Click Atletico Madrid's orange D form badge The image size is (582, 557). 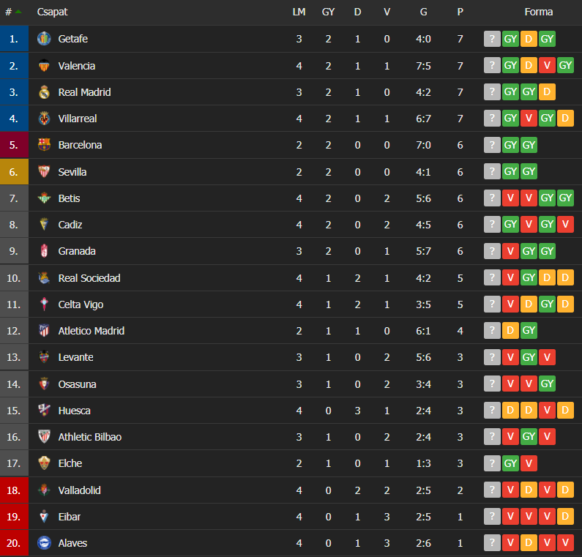click(x=510, y=330)
